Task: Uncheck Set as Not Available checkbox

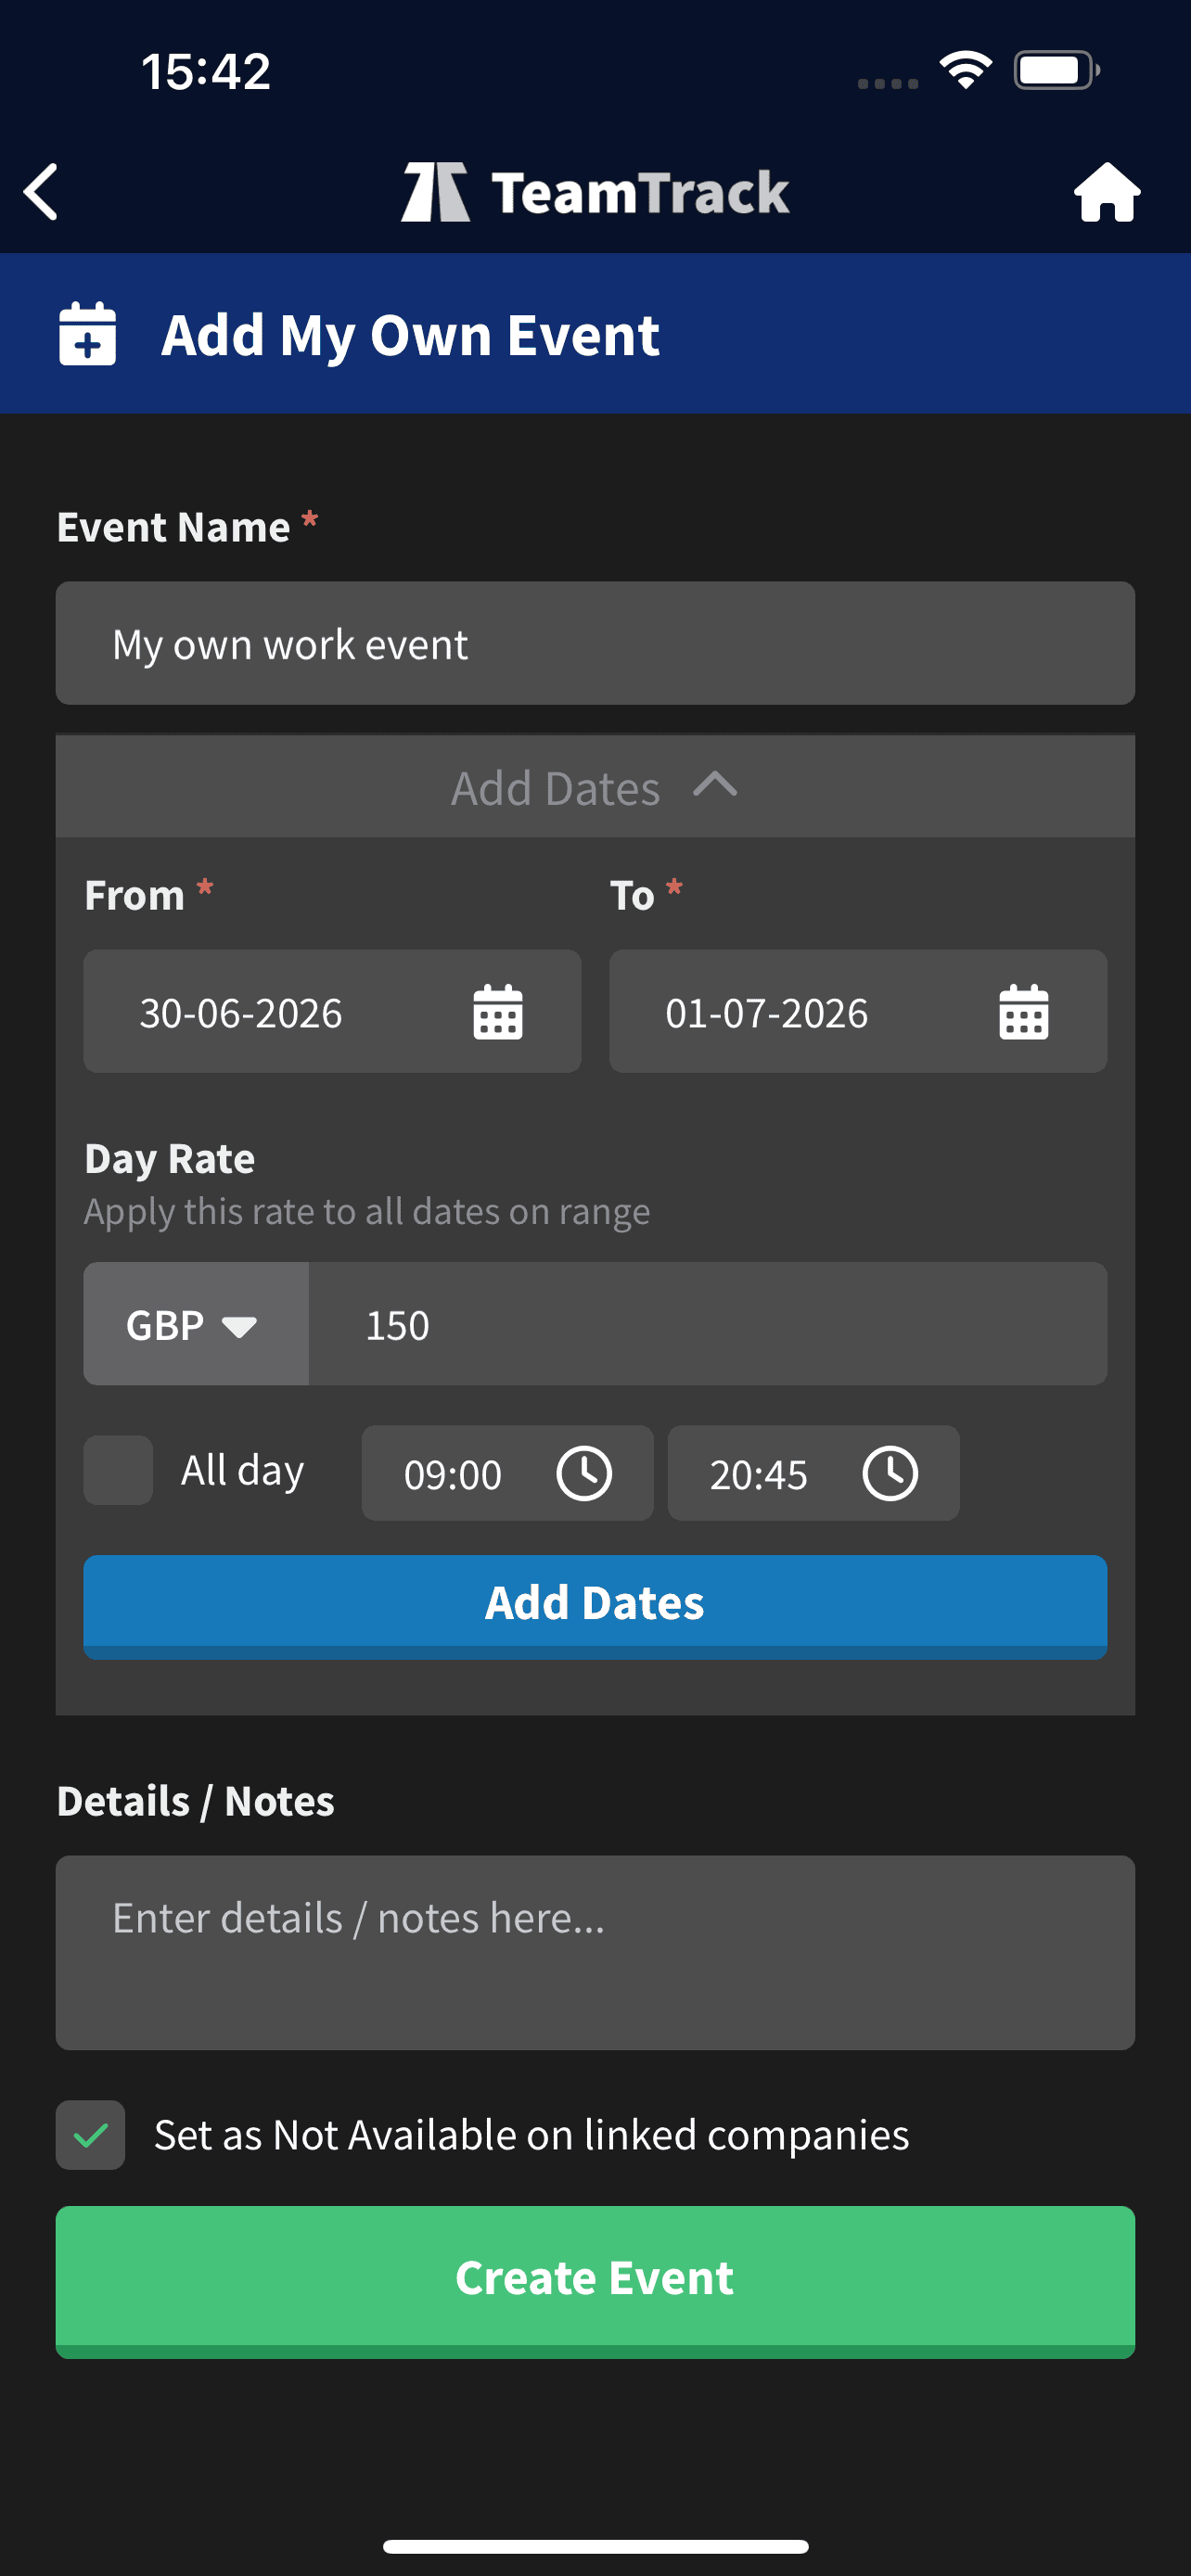Action: (91, 2134)
